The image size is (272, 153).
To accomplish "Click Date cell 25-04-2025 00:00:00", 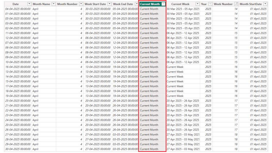I will coord(18,101).
